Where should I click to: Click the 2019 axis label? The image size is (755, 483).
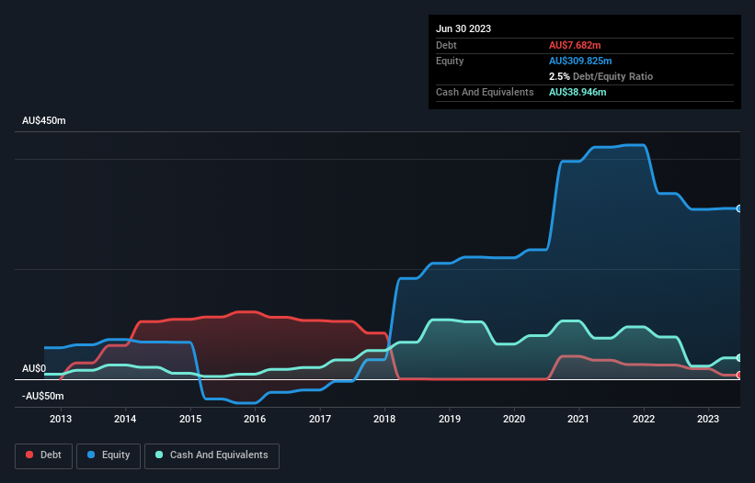(450, 419)
